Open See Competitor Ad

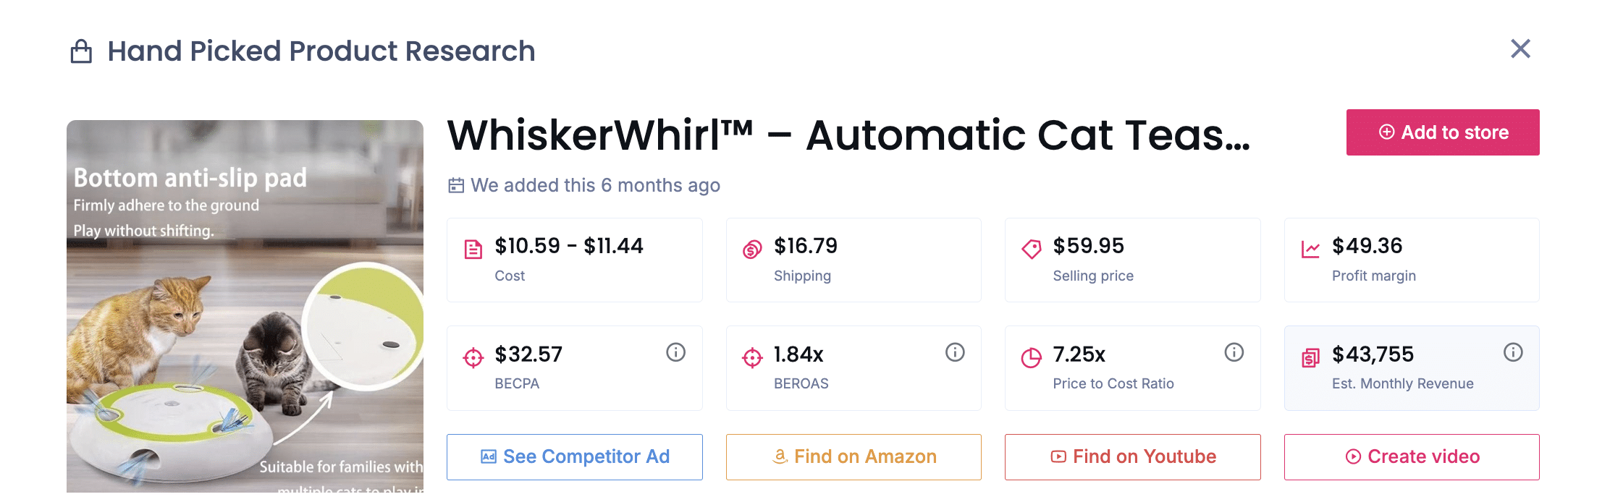tap(574, 456)
